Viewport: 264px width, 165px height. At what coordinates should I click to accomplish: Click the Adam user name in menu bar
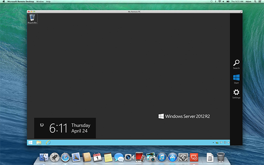tap(248, 2)
